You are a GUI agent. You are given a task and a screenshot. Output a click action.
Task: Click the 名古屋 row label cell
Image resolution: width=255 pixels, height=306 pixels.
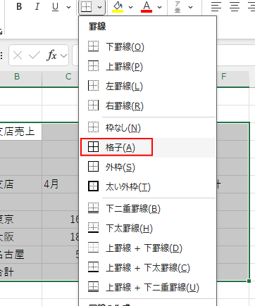pyautogui.click(x=20, y=255)
